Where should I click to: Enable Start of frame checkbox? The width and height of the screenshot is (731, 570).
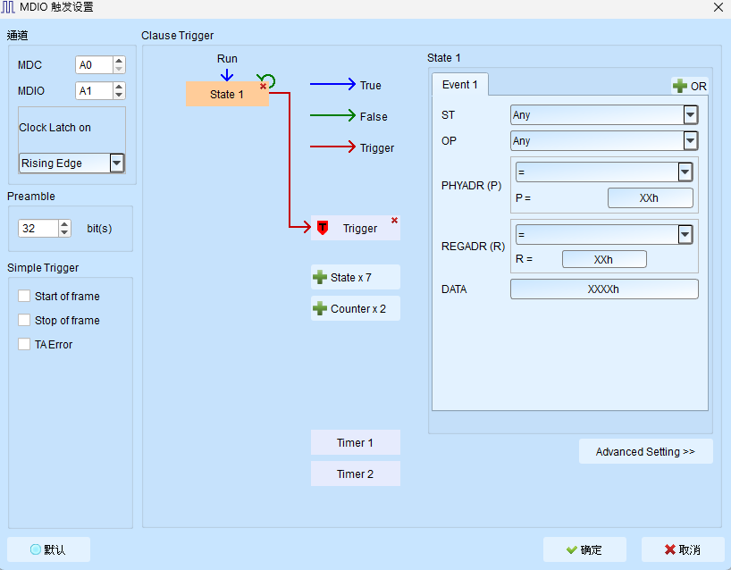point(24,296)
